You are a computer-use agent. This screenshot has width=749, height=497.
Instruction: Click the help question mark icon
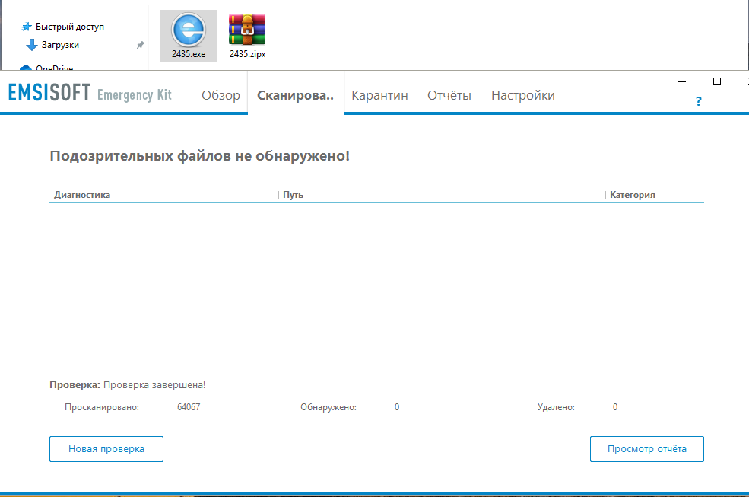(698, 101)
